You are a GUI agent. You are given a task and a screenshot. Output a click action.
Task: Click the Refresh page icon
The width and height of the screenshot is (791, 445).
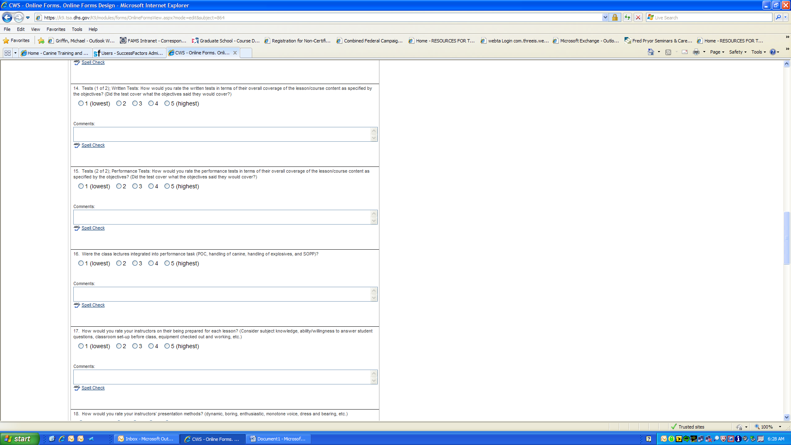pyautogui.click(x=627, y=17)
